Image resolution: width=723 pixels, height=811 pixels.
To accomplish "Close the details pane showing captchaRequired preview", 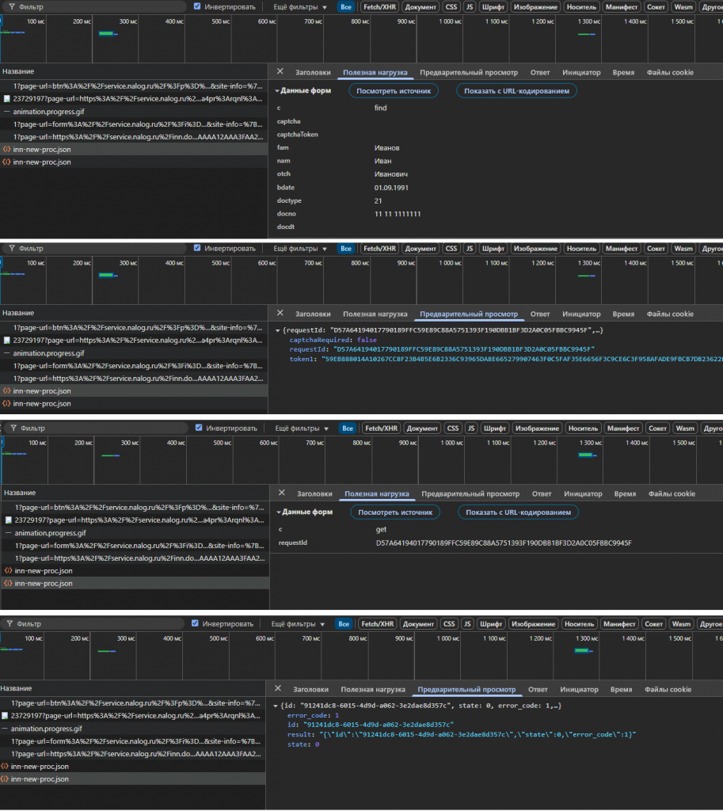I will [280, 314].
